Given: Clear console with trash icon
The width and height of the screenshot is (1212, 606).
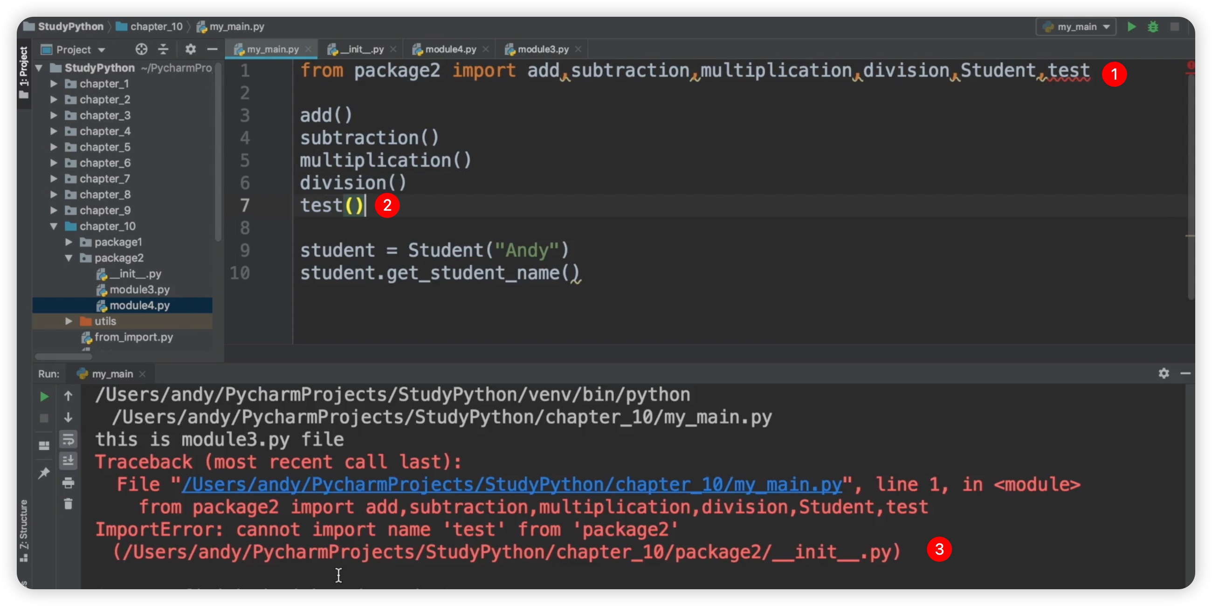Looking at the screenshot, I should point(68,504).
